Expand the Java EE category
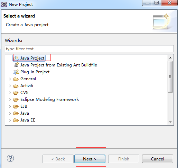The width and height of the screenshot is (178, 168). (x=10, y=120)
